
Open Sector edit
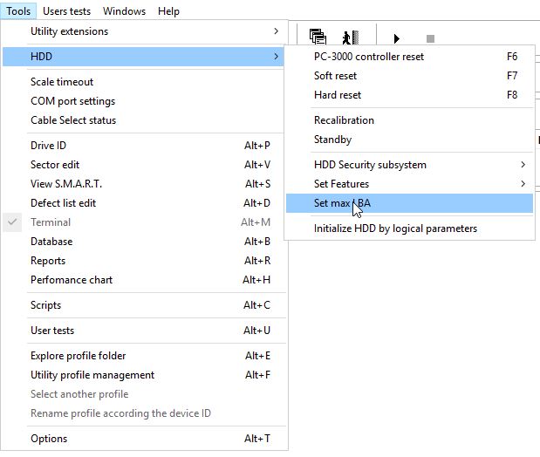tap(143, 165)
